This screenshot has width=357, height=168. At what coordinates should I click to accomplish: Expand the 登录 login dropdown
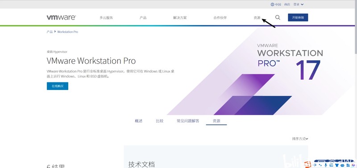coord(298,4)
